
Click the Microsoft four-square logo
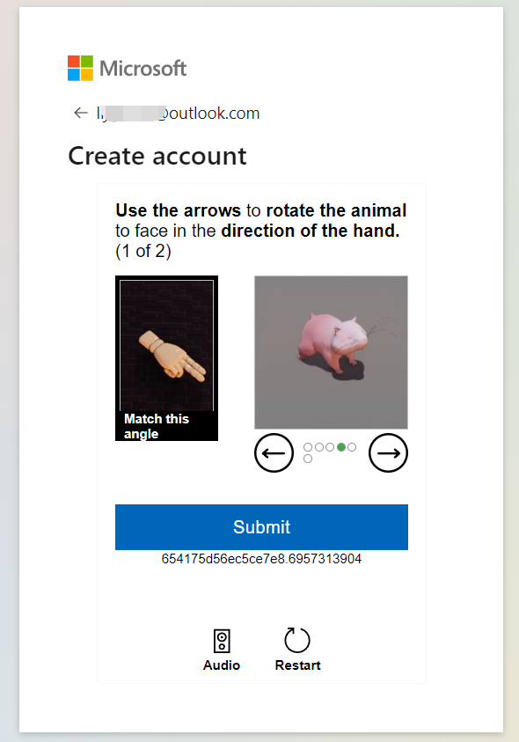point(80,68)
